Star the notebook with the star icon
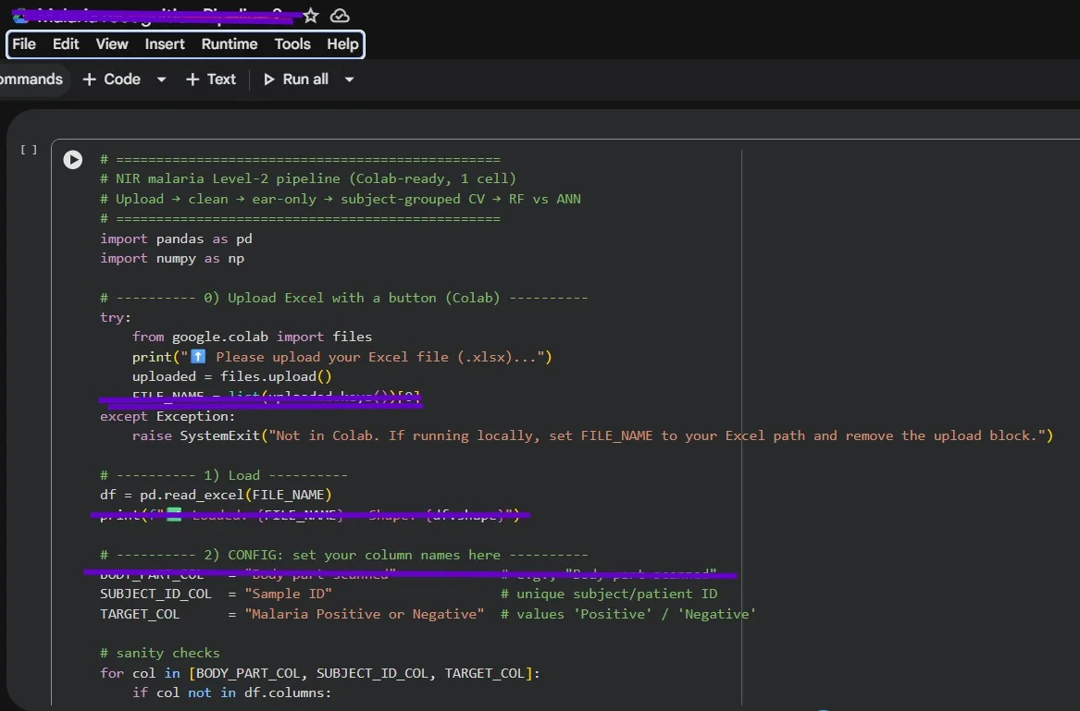This screenshot has height=711, width=1080. pos(311,16)
